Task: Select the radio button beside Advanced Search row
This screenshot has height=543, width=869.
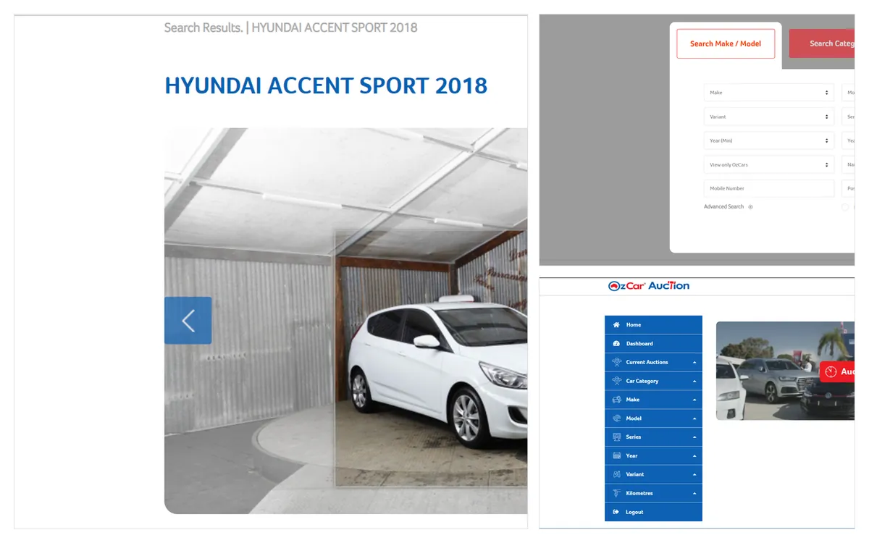Action: tap(845, 207)
